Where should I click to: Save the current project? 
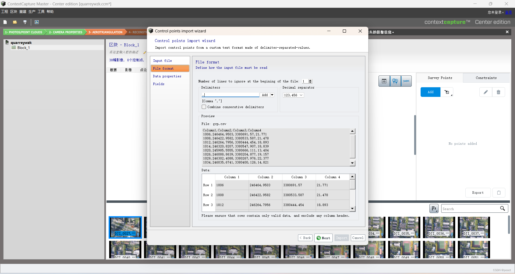coord(25,22)
